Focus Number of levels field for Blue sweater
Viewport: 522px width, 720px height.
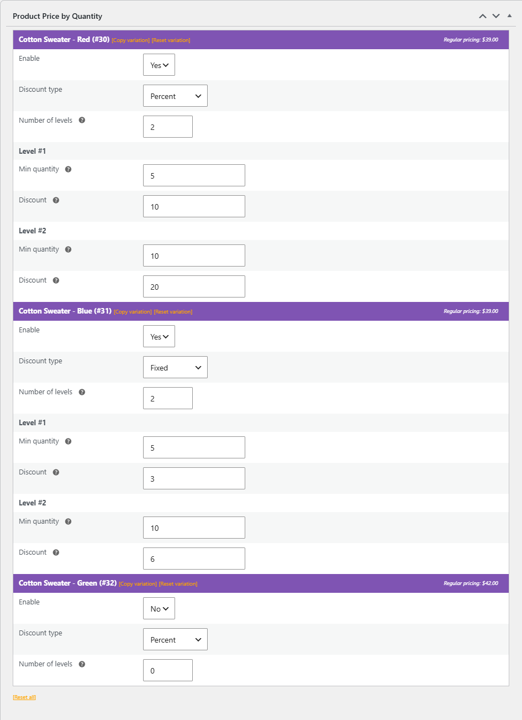coord(168,398)
